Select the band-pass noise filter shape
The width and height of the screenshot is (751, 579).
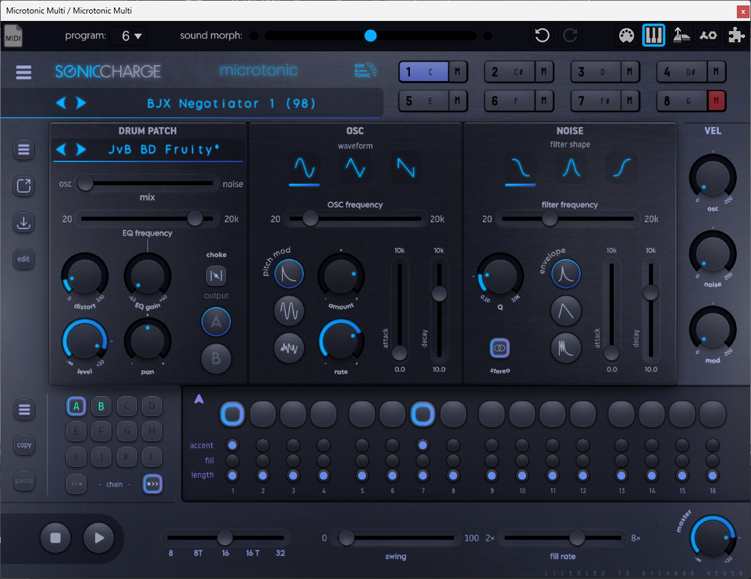[571, 168]
